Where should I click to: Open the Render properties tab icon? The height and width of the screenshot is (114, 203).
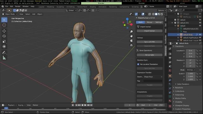pos(170,54)
